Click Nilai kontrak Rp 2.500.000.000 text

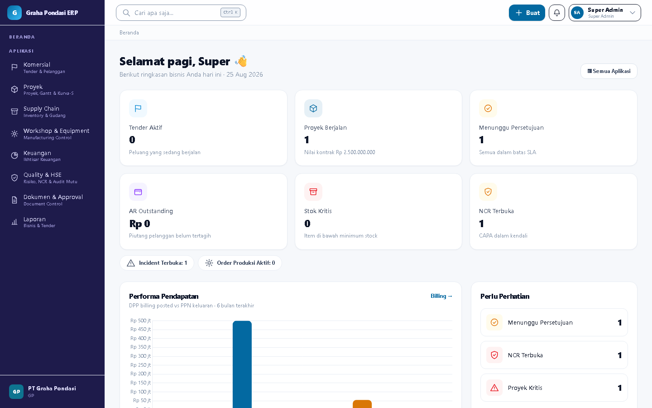(x=340, y=152)
